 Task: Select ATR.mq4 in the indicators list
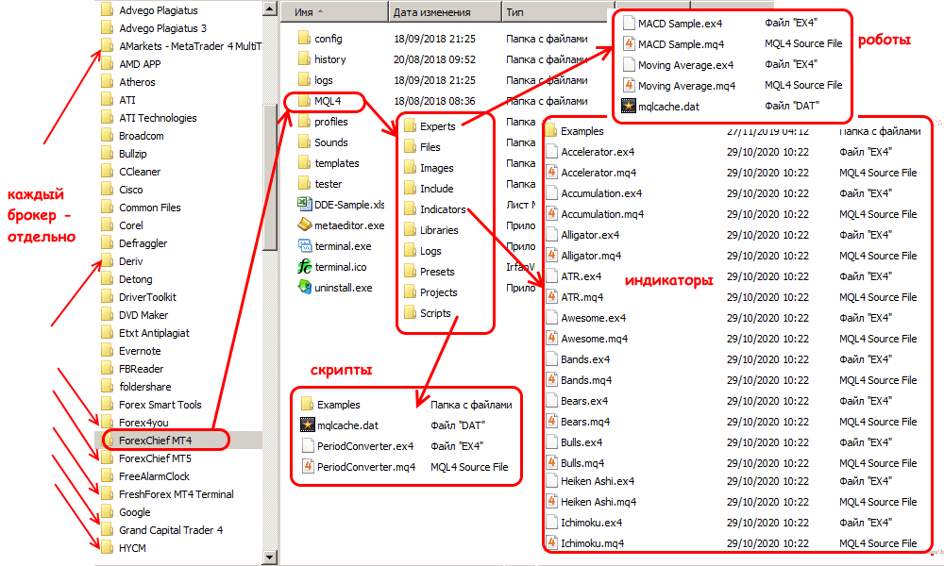[x=582, y=297]
